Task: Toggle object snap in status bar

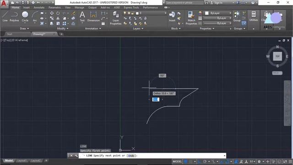Action: coord(227,161)
